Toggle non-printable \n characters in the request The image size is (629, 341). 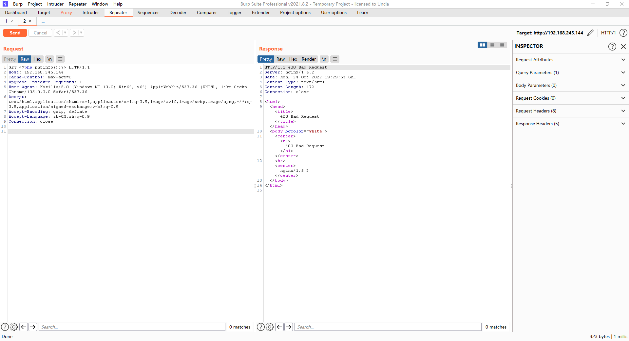coord(49,59)
